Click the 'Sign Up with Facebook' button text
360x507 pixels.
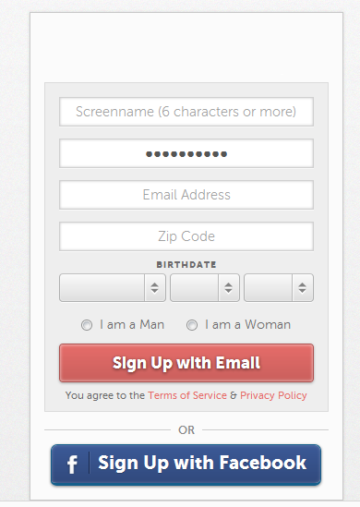tap(202, 463)
